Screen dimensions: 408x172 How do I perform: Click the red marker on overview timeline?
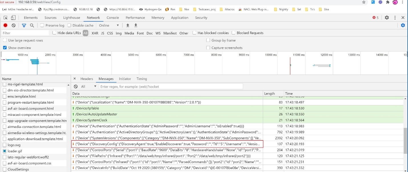290,66
